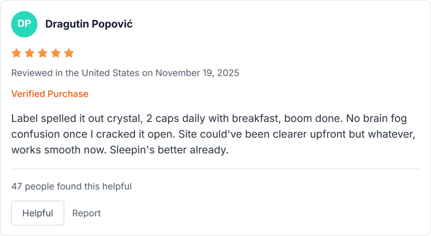This screenshot has width=431, height=236.
Task: Click the phrase "2 caps daily with breakfast"
Action: click(x=213, y=119)
